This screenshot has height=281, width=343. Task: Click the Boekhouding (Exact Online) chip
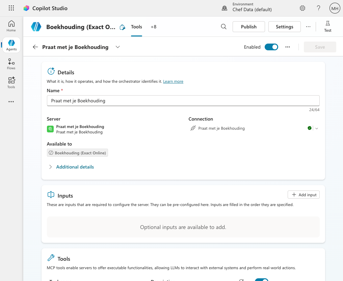click(77, 153)
